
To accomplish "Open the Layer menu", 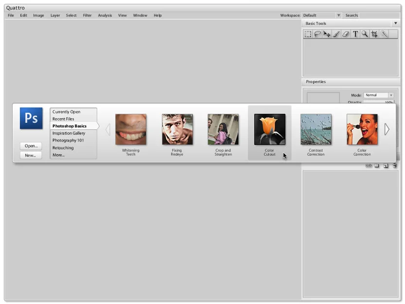I will click(x=55, y=16).
